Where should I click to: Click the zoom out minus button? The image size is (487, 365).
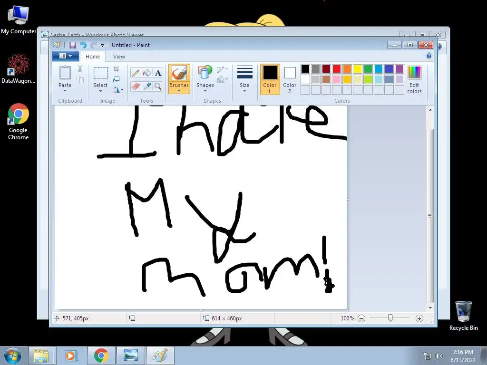361,318
